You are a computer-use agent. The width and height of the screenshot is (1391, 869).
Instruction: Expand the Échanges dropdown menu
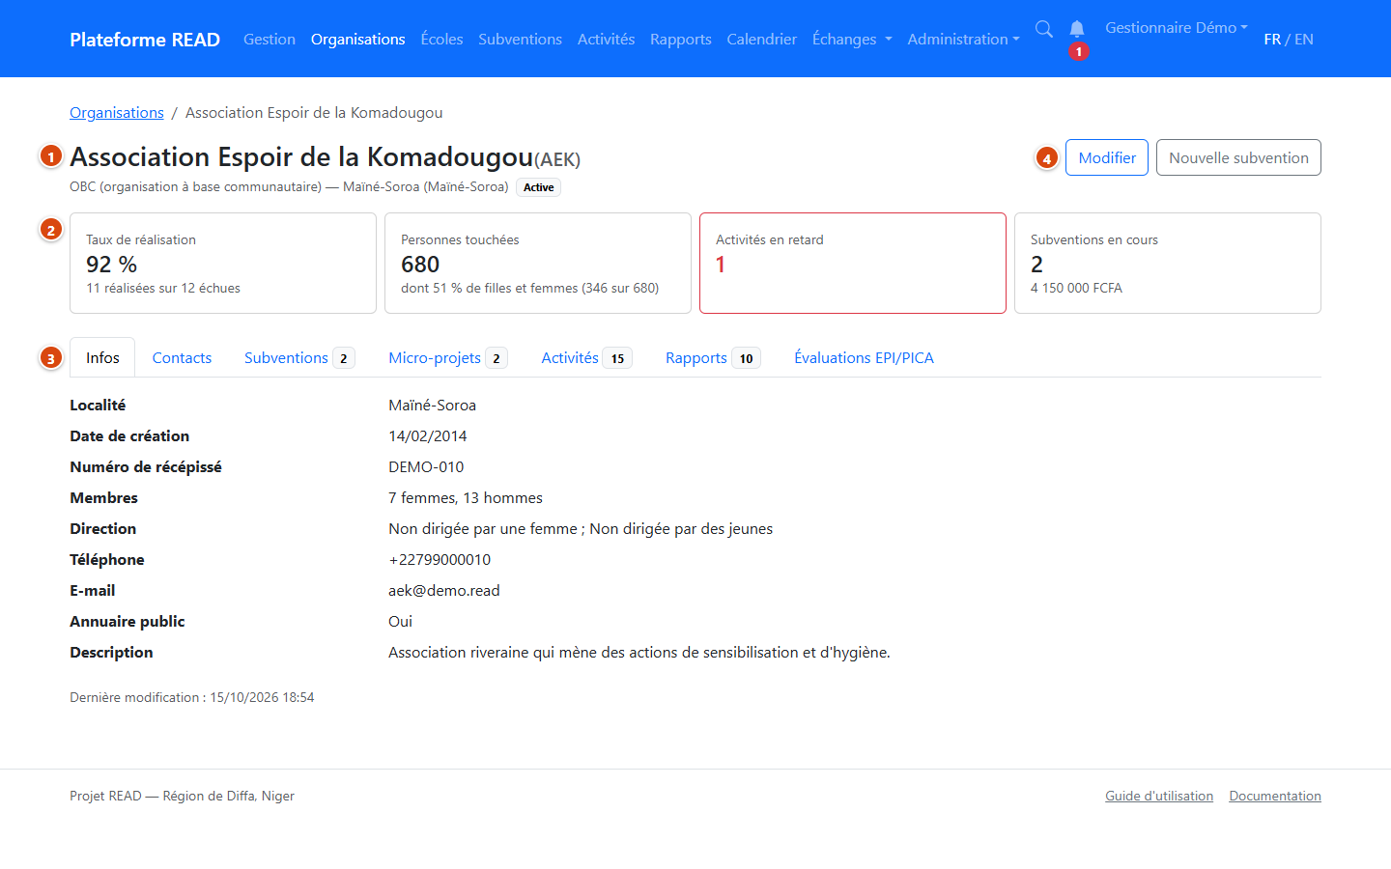tap(852, 39)
